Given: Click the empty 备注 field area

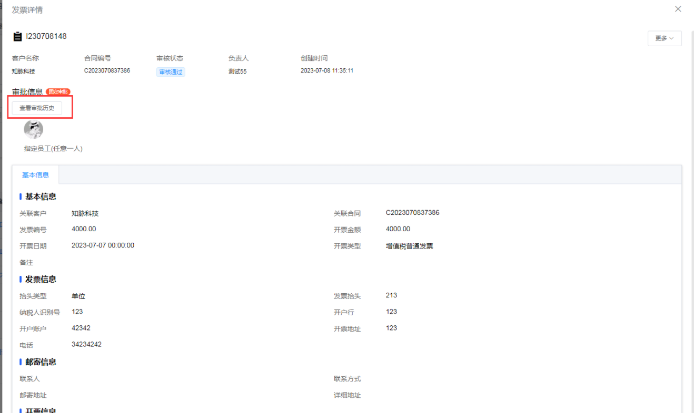Looking at the screenshot, I should point(105,262).
